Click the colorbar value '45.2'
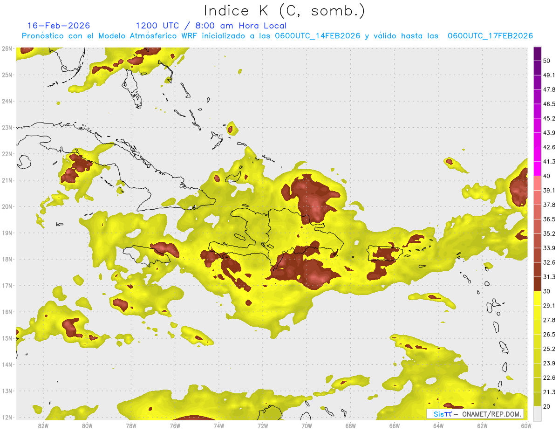The image size is (559, 432). coord(549,118)
